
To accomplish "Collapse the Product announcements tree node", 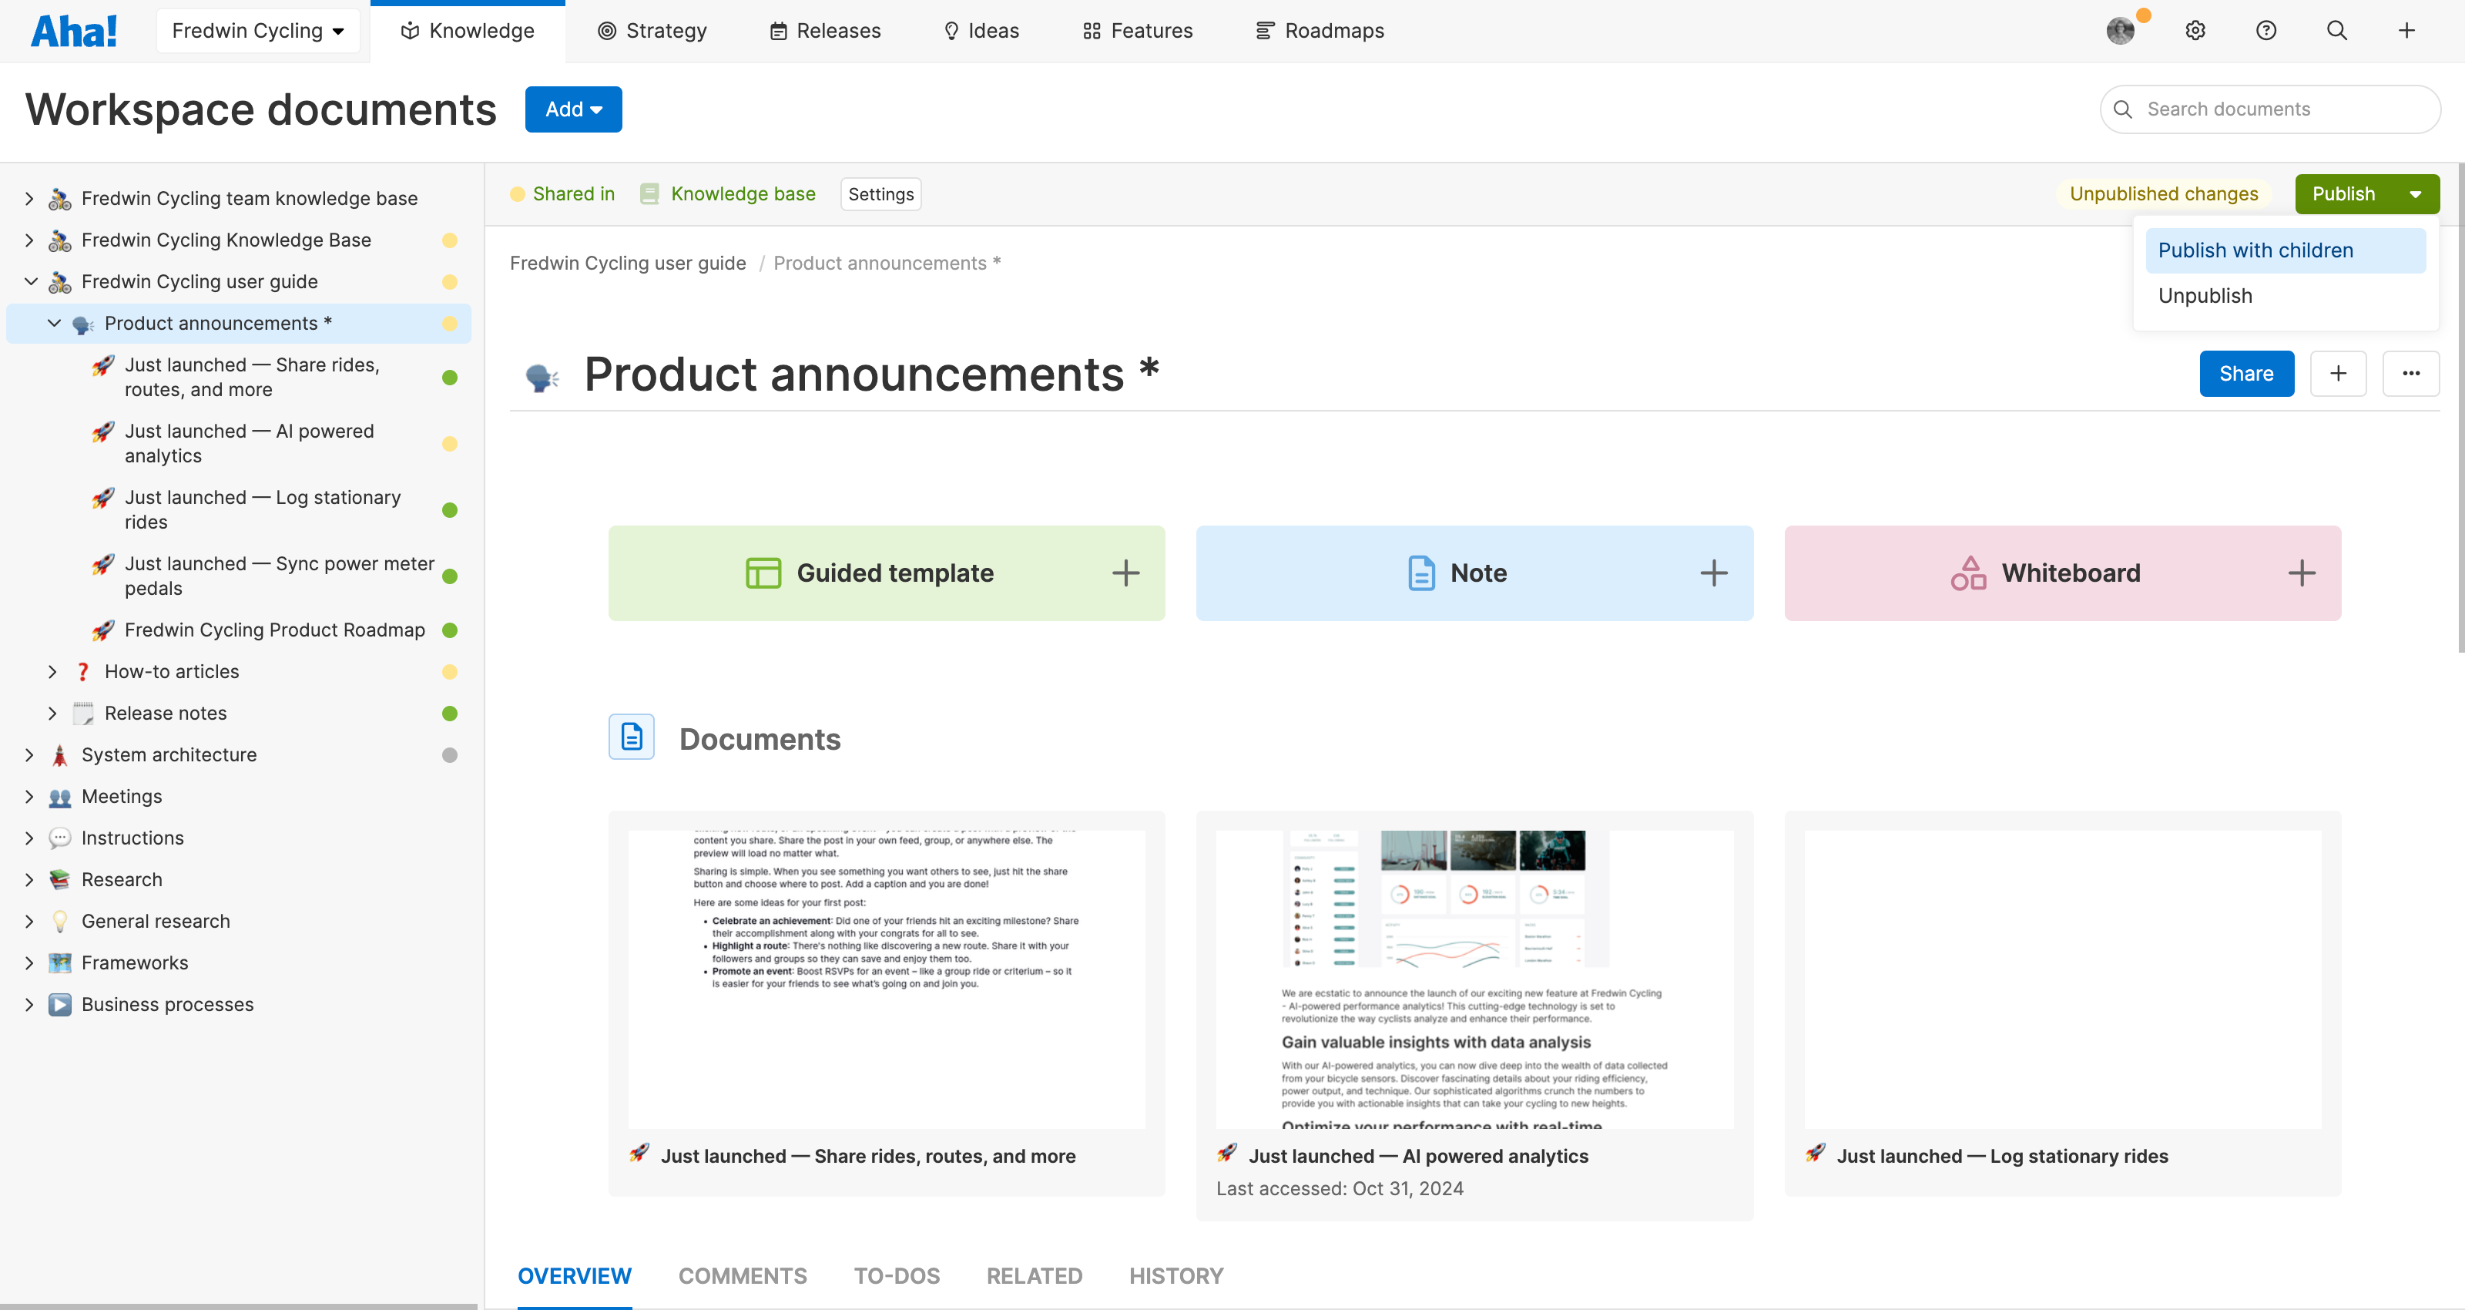I will click(55, 323).
